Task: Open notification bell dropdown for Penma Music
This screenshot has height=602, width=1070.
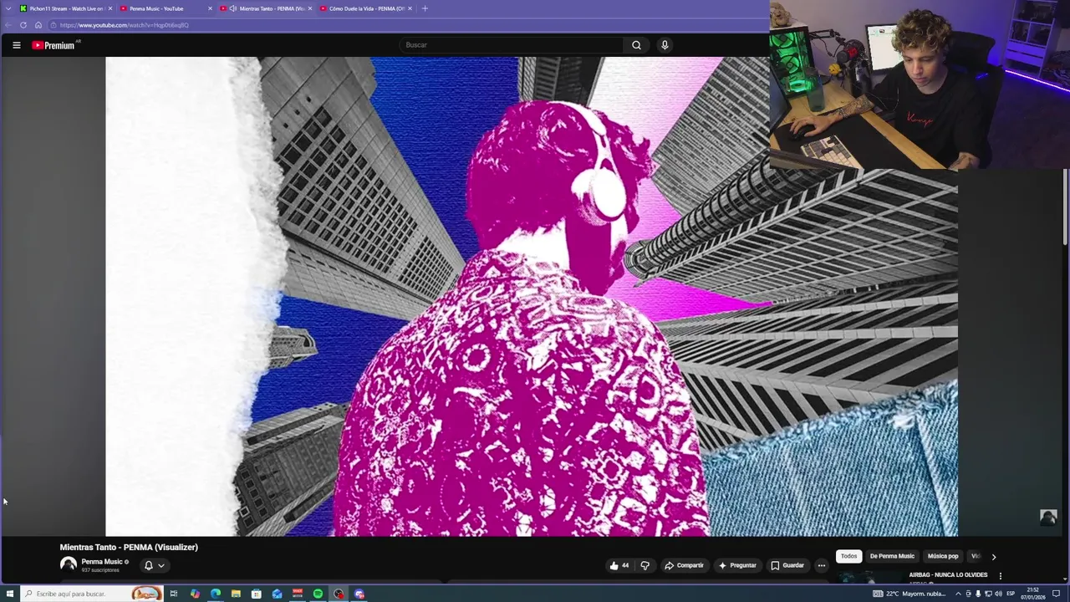Action: [x=155, y=565]
